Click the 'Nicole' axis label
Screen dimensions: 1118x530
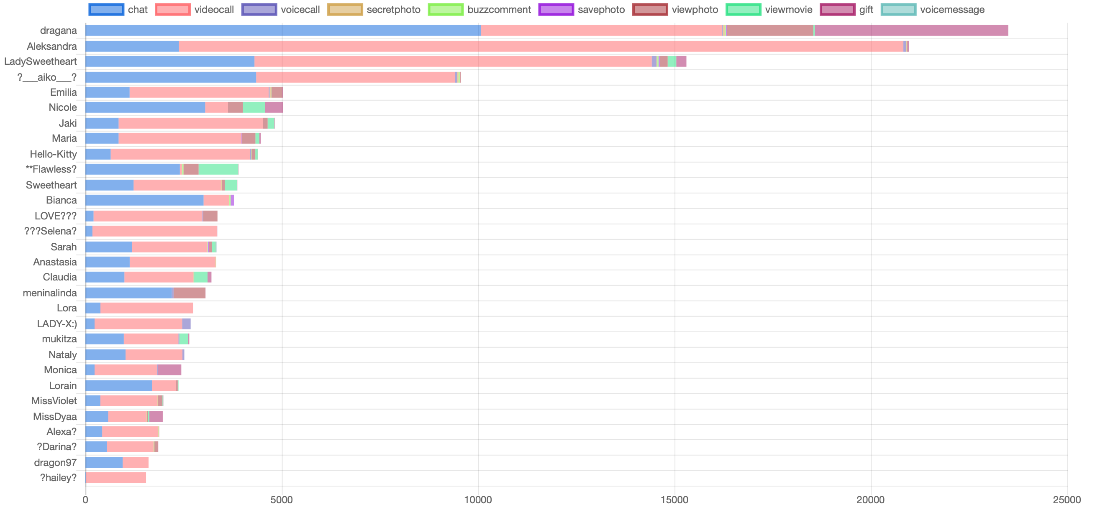[63, 107]
